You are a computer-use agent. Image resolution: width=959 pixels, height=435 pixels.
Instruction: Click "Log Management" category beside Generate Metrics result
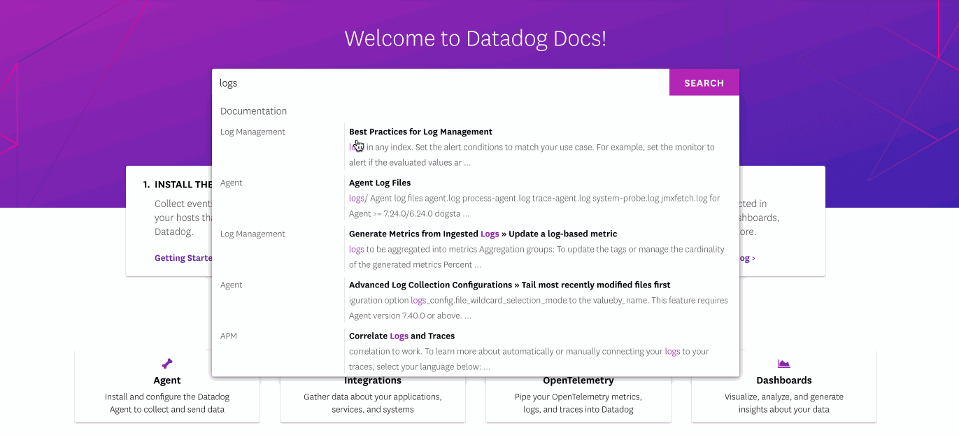coord(253,234)
